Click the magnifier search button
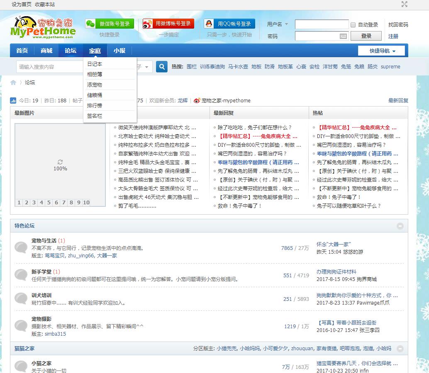Image resolution: width=429 pixels, height=373 pixels. pos(162,67)
